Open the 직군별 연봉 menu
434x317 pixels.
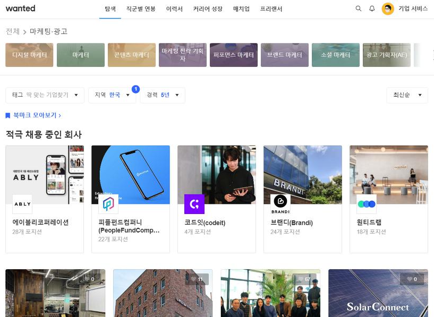pos(141,9)
